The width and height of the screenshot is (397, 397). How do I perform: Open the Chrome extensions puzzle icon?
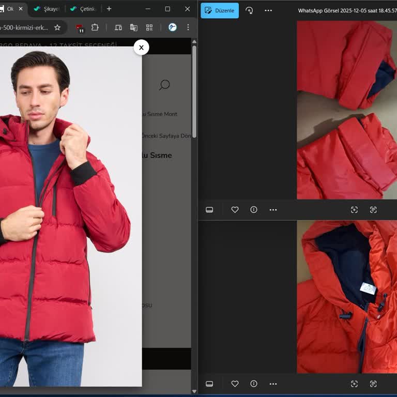click(x=95, y=27)
